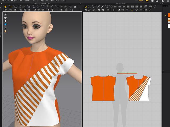Click the yellow icon beside the username

coord(147,1)
